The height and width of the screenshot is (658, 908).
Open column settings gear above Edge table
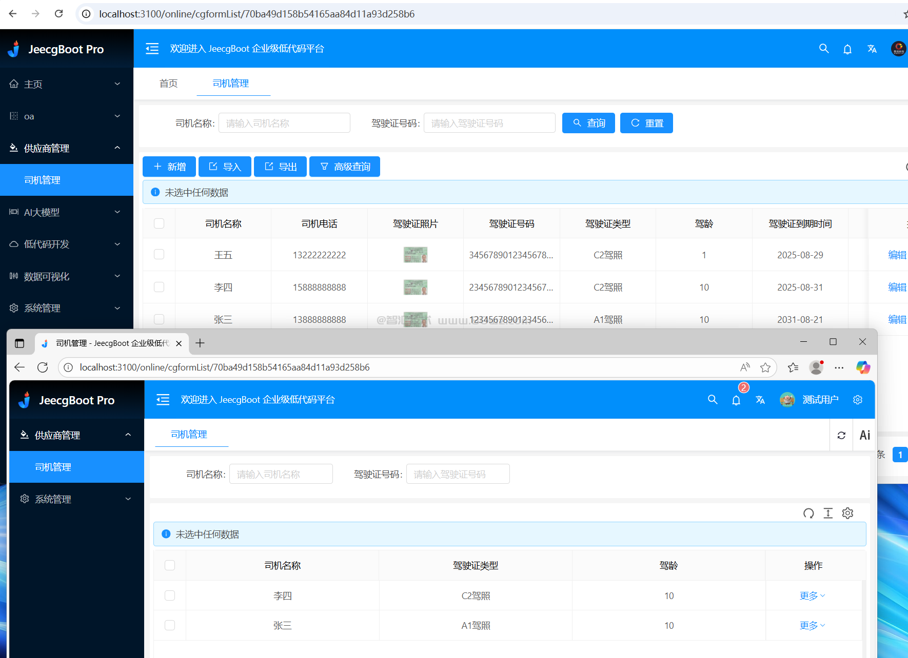tap(847, 513)
